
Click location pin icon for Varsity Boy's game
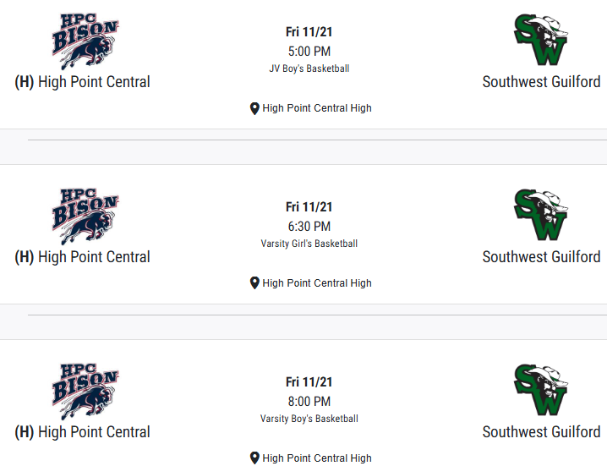(254, 458)
